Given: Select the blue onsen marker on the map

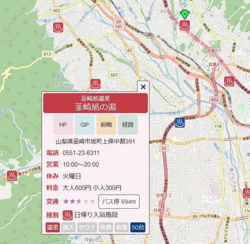Looking at the screenshot, I should click(x=180, y=123).
